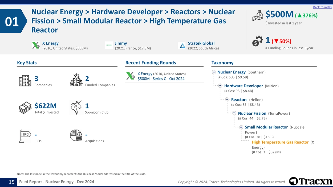Viewport: 333px width, 187px height.
Task: Click the Recent Funding Rounds heading
Action: tap(151, 63)
